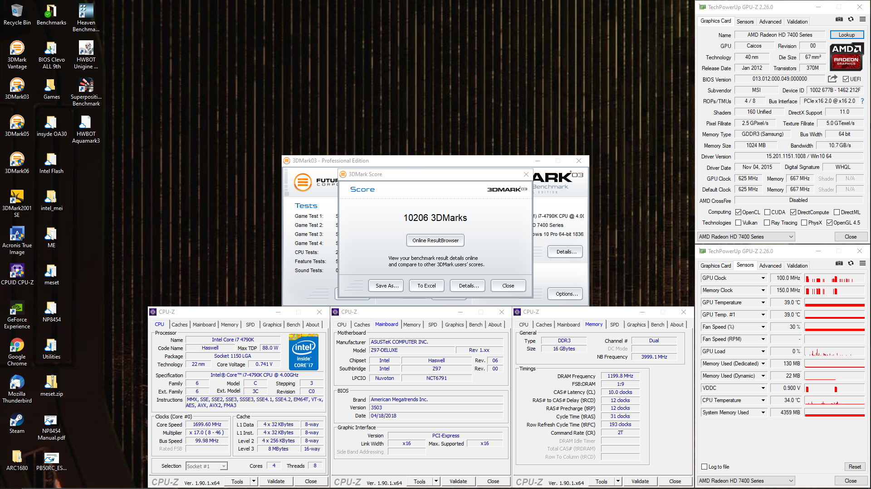Click the Bus Interface question mark in GPU-Z
The height and width of the screenshot is (489, 871).
862,101
